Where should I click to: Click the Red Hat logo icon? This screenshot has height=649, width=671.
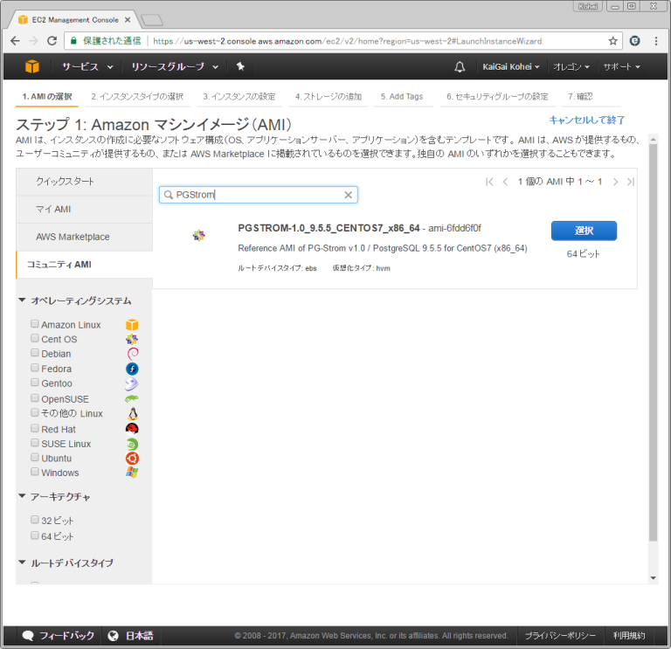[x=132, y=429]
